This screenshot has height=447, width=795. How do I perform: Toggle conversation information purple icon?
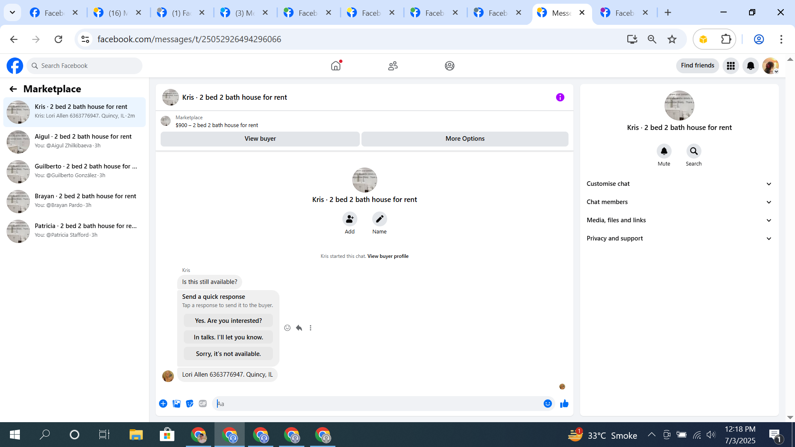coord(560,97)
